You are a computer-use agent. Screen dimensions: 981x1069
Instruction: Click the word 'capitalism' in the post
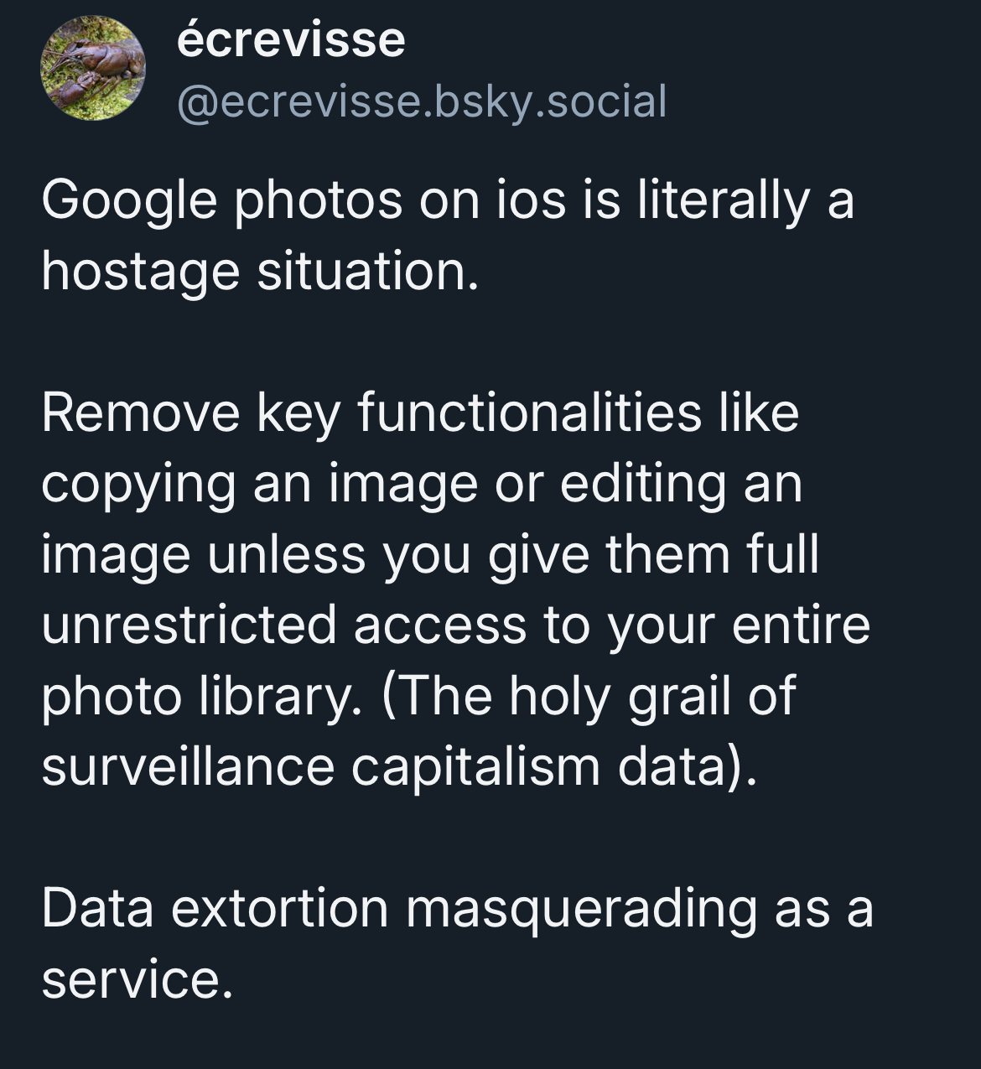[475, 766]
